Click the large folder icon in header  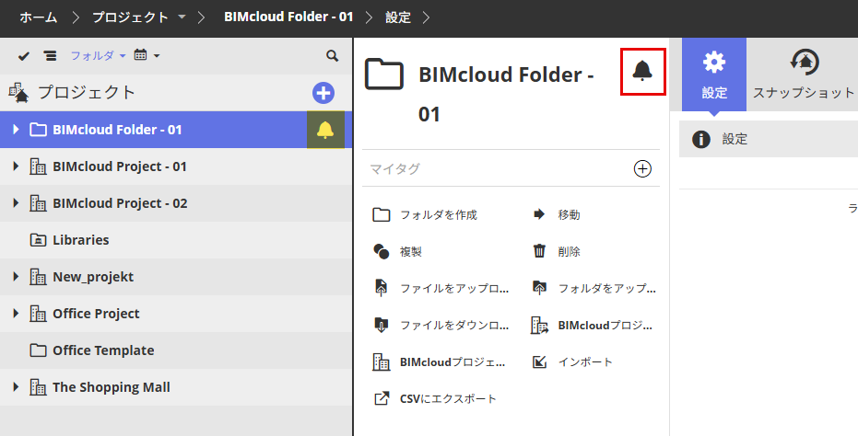pos(384,75)
